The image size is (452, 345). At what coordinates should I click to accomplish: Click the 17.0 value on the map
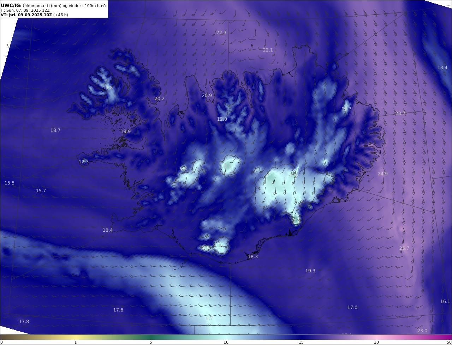352,308
